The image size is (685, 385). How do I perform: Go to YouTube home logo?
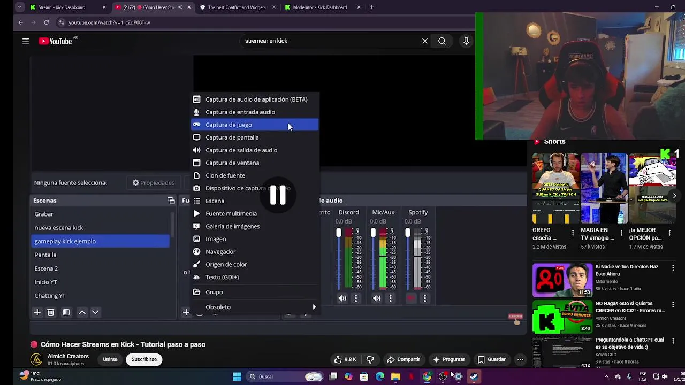55,41
